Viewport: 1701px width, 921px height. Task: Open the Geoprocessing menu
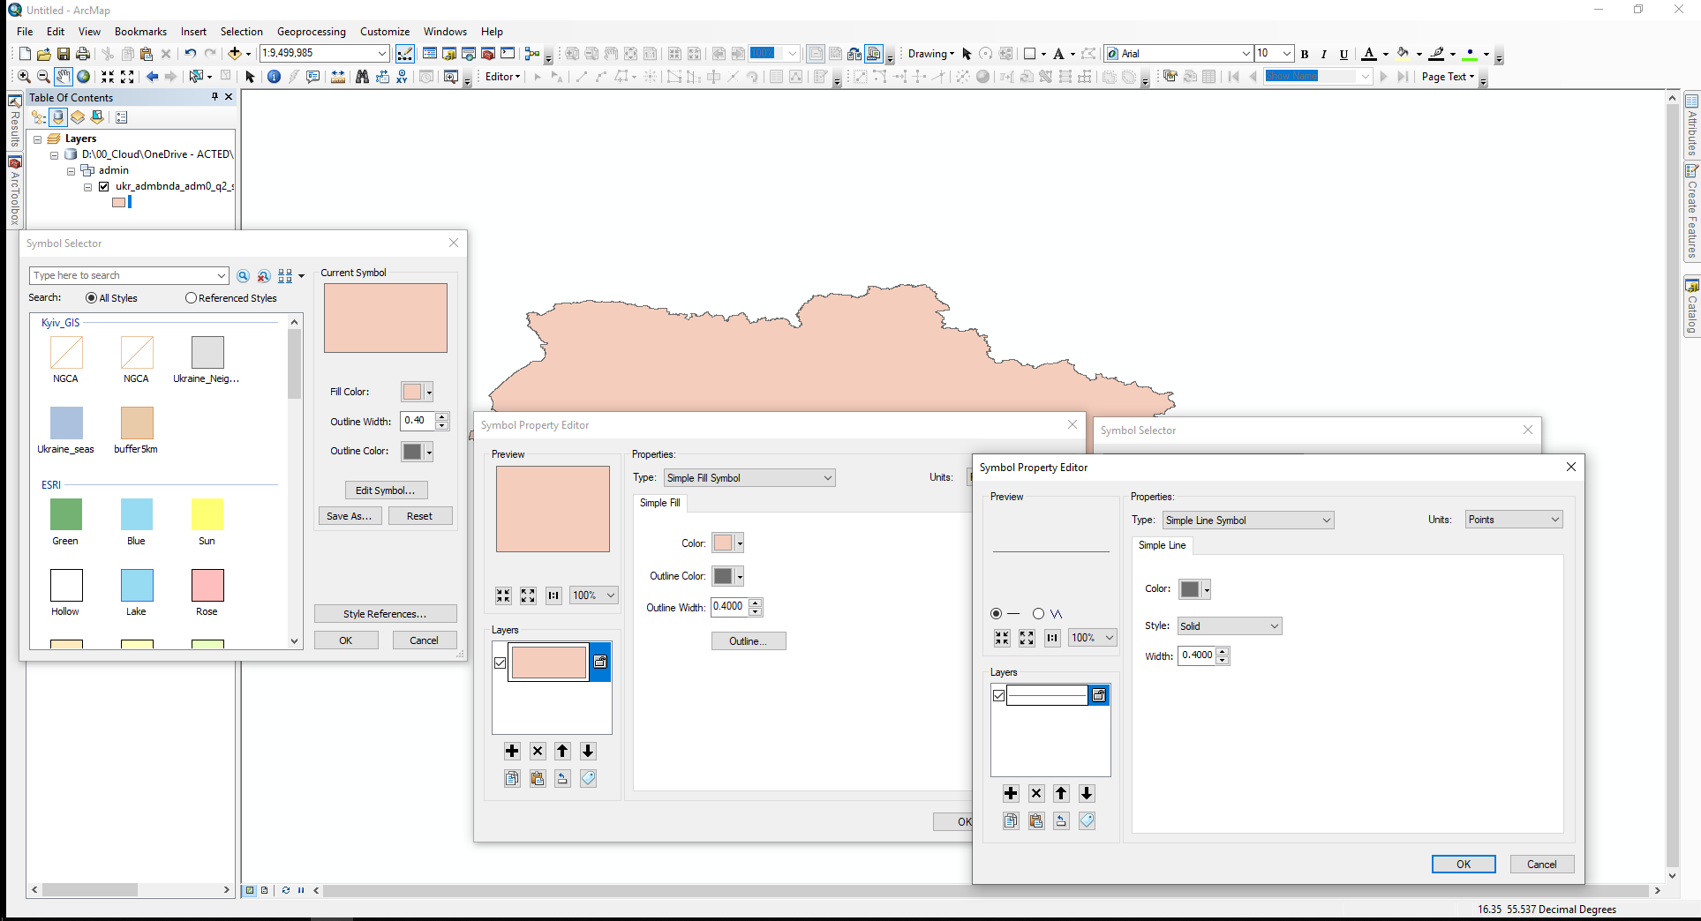(311, 32)
